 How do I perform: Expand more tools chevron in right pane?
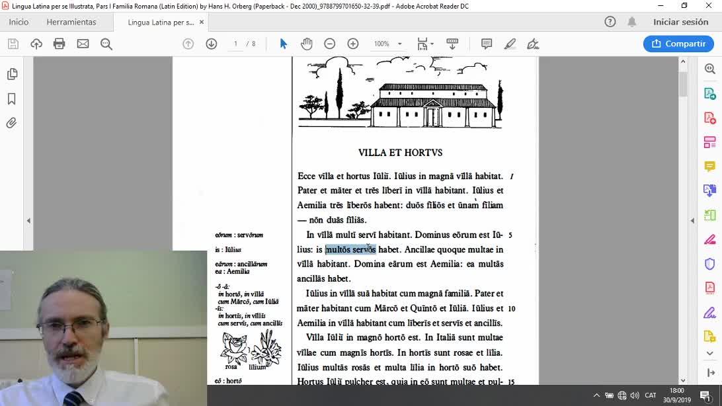click(x=710, y=353)
